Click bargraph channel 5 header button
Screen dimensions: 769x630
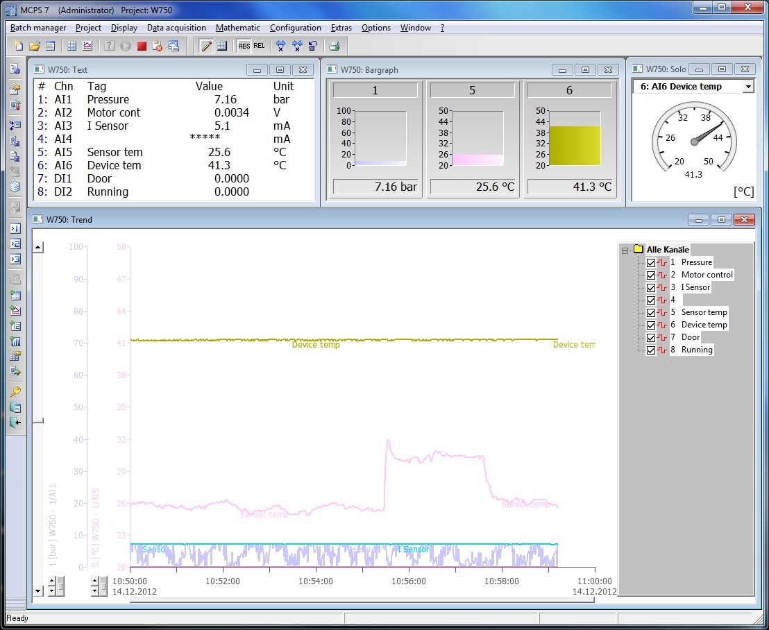coord(472,90)
